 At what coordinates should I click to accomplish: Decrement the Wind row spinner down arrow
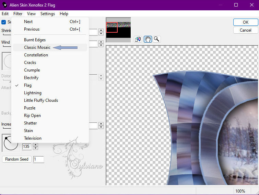[x=101, y=45]
